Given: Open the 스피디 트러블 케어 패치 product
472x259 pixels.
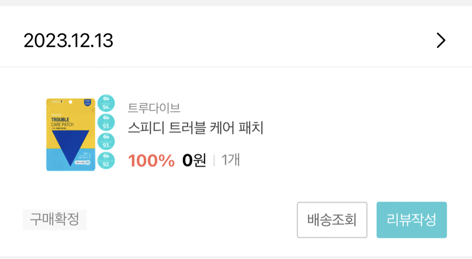Looking at the screenshot, I should click(x=196, y=128).
